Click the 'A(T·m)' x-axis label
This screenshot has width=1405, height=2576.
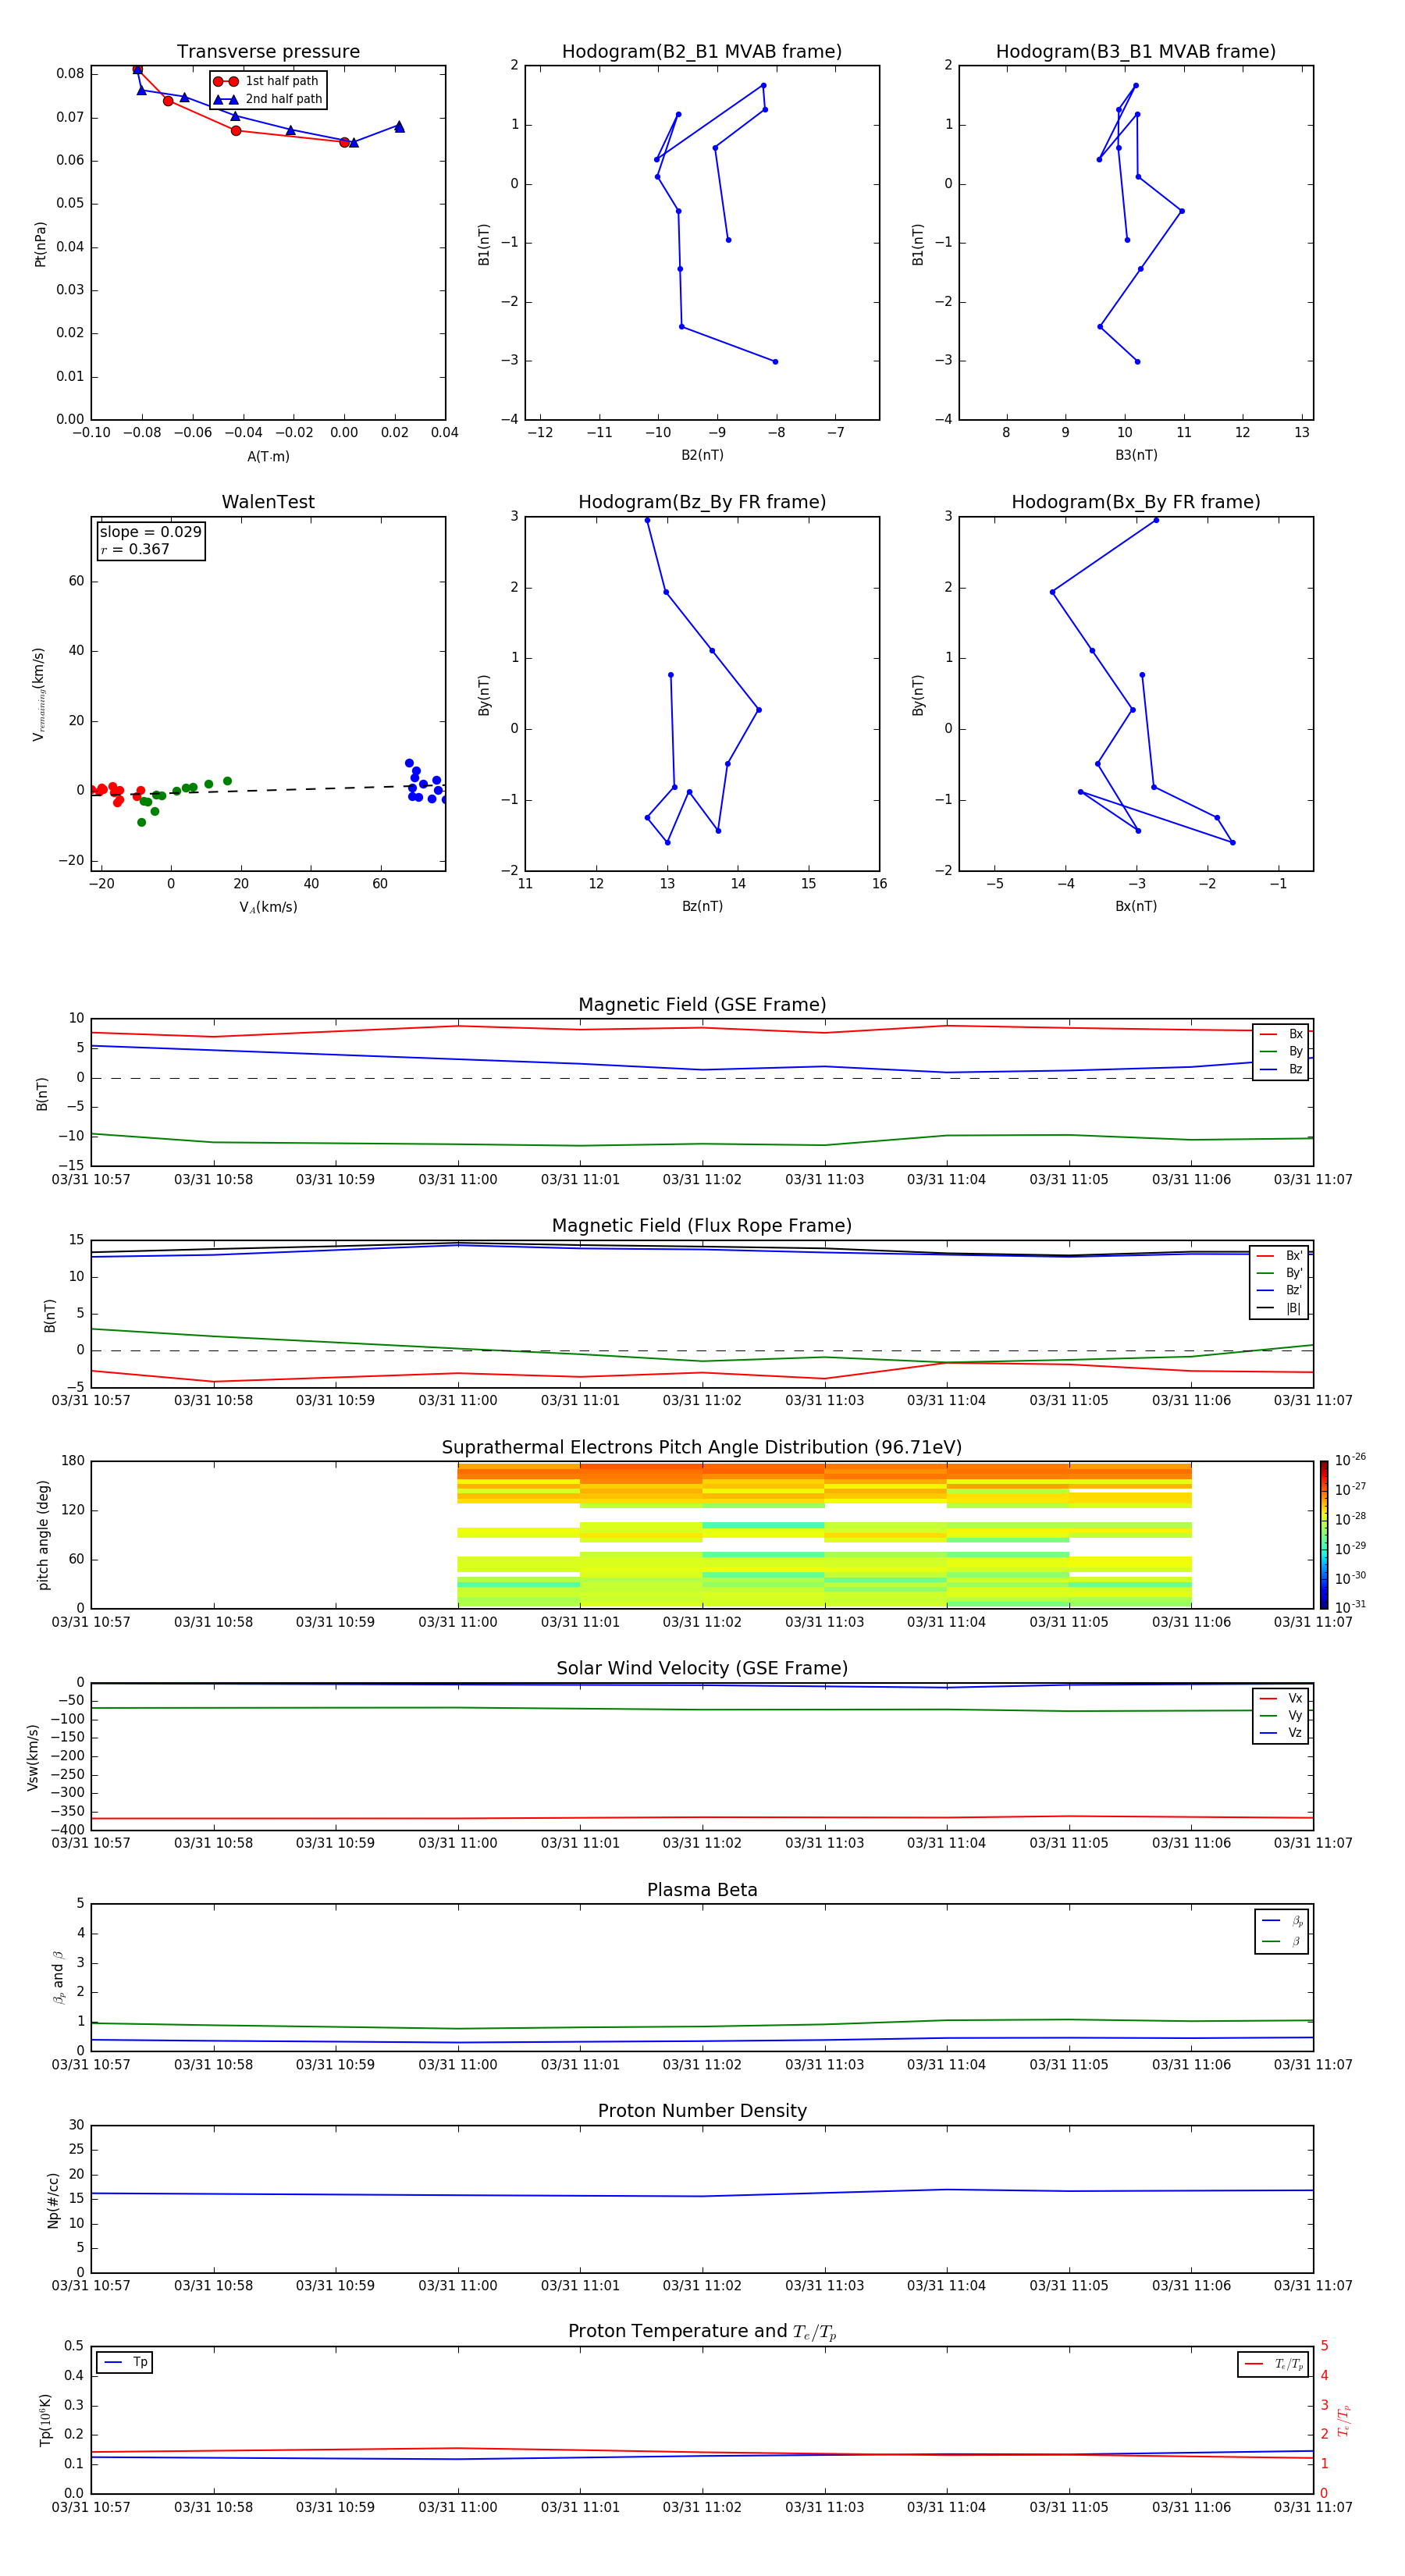(x=268, y=457)
